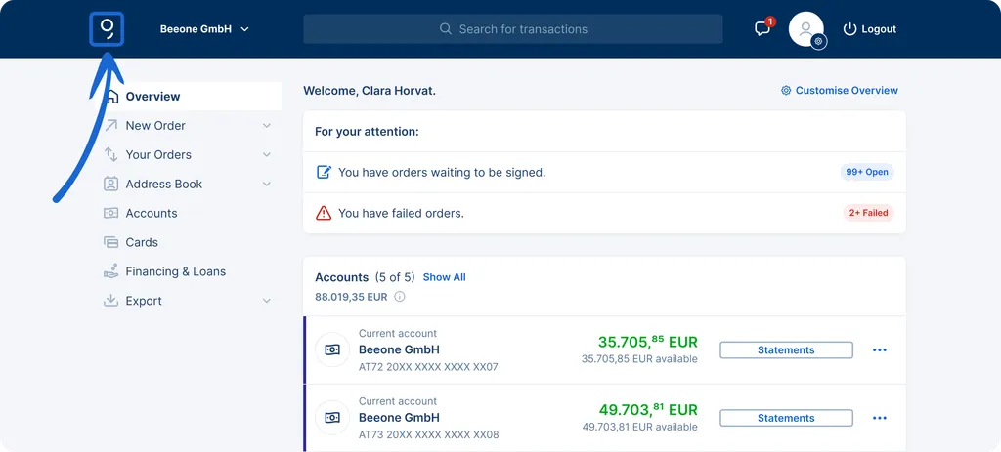Click the pencil icon for orders waiting to be signed
The height and width of the screenshot is (452, 1001).
click(x=324, y=172)
